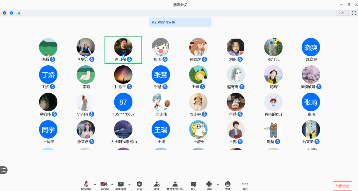
Task: Open the 聊天 chat panel
Action: click(193, 184)
